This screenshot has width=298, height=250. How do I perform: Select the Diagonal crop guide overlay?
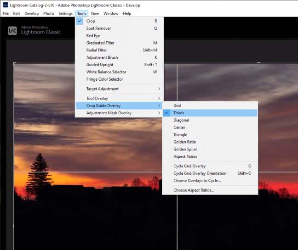pyautogui.click(x=181, y=120)
